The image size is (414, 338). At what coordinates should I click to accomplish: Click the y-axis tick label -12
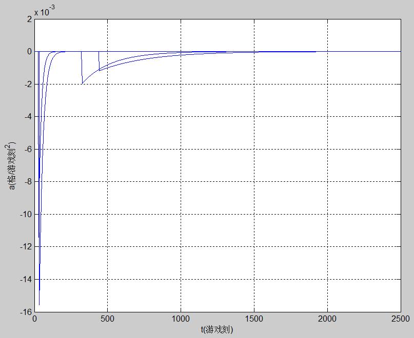click(x=26, y=246)
